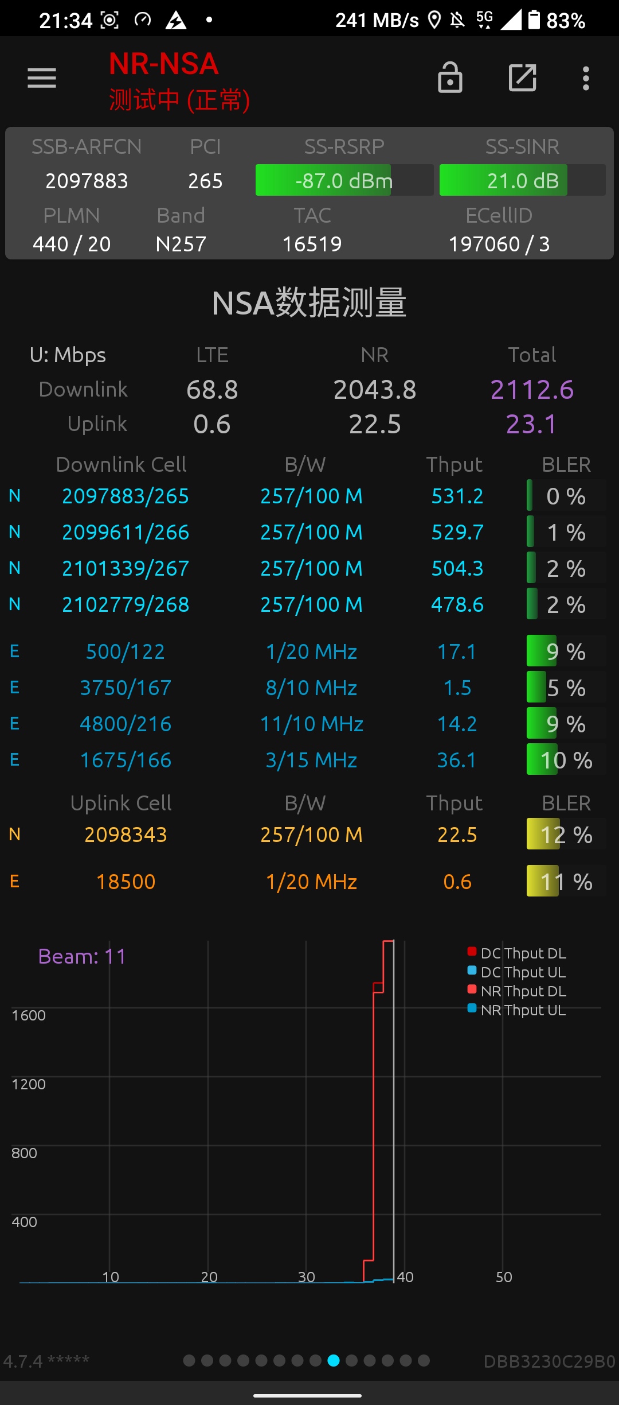
Task: Tap the 12 % uplink BLER bar
Action: (x=566, y=834)
